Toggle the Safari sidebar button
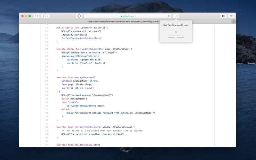Screen dimensions: 256x160 (x=36, y=16)
